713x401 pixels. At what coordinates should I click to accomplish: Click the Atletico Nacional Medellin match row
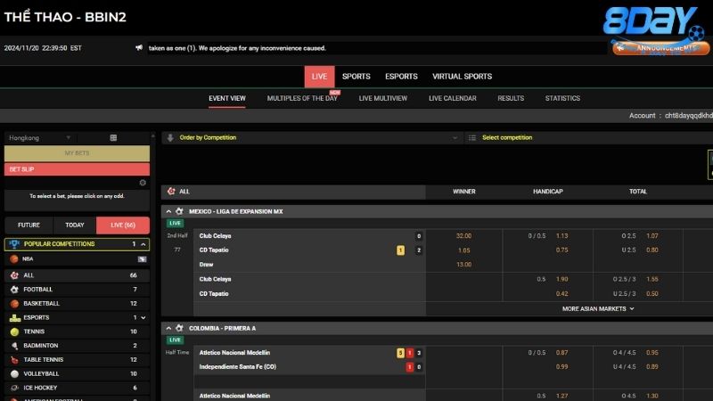click(309, 353)
